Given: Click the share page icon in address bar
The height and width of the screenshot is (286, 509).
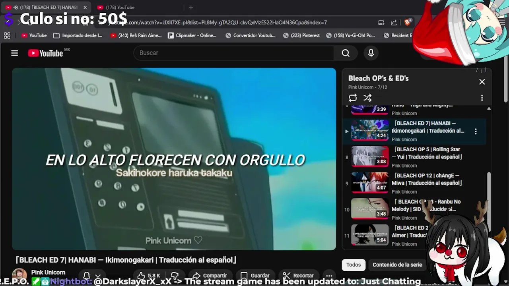Looking at the screenshot, I should (394, 22).
